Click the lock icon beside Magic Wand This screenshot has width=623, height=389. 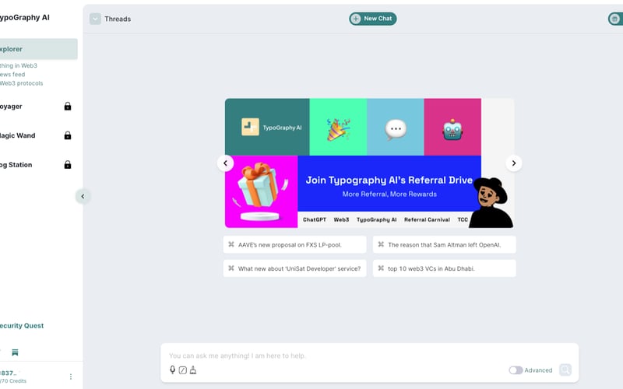point(68,135)
